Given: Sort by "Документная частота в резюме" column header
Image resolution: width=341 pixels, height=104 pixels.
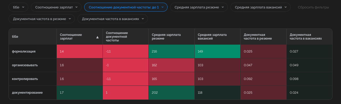Looking at the screenshot, I should tap(263, 37).
